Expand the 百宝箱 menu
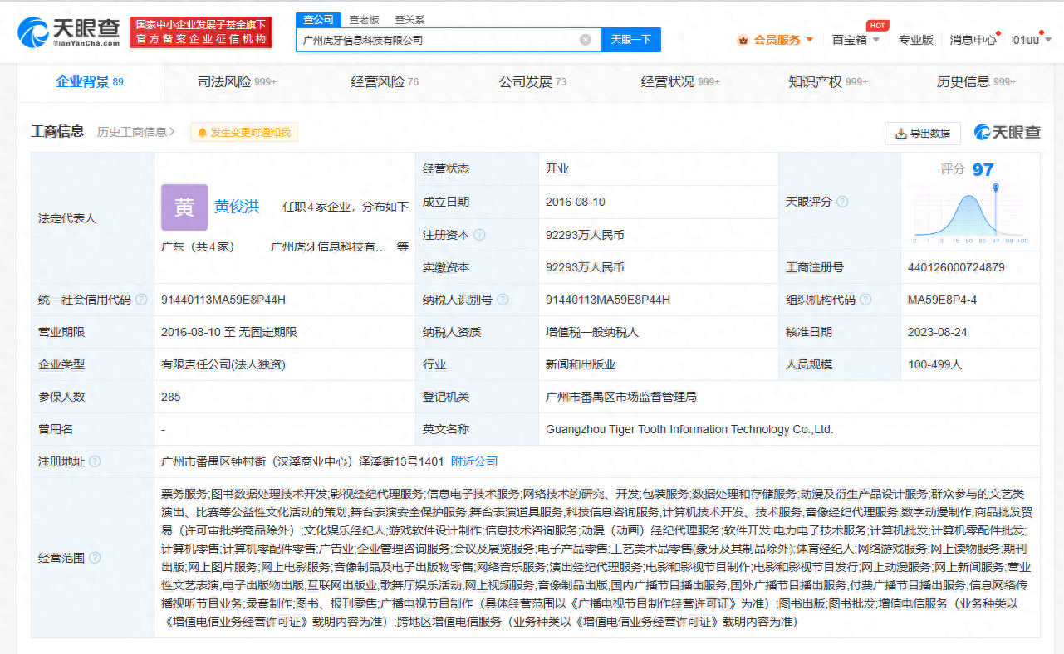This screenshot has width=1064, height=654. coord(856,40)
